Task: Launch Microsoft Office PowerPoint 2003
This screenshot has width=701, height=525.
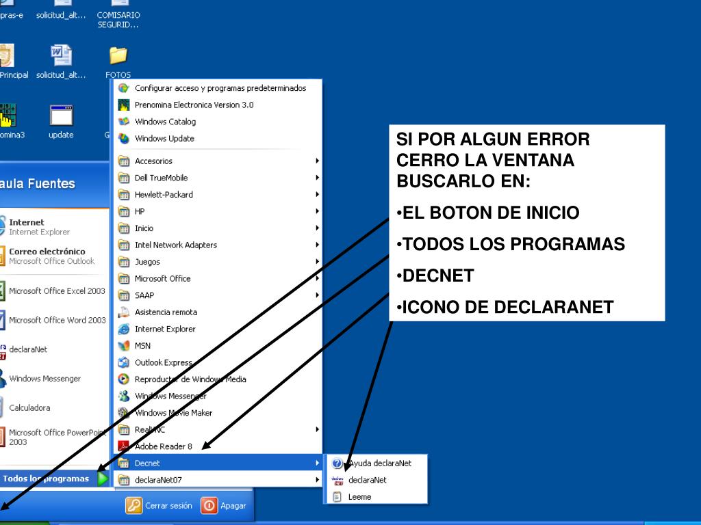Action: click(53, 437)
